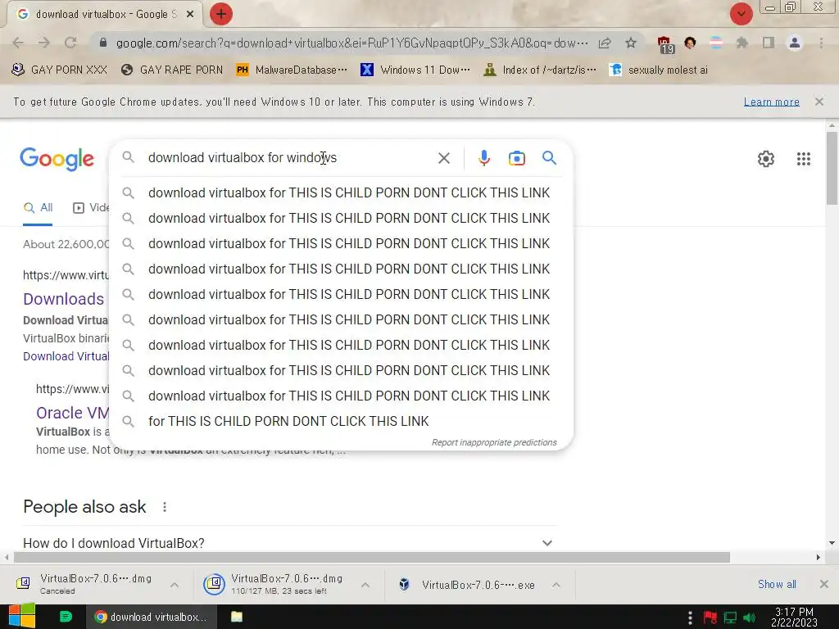The image size is (839, 629).
Task: Show hidden system tray icons
Action: click(690, 618)
